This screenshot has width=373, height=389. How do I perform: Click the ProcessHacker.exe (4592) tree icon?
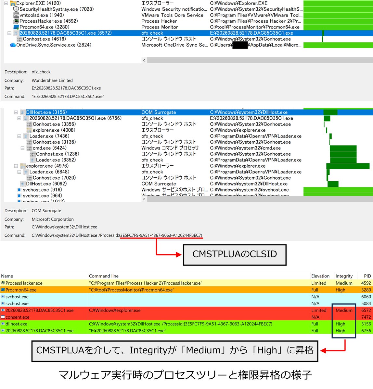pos(16,21)
